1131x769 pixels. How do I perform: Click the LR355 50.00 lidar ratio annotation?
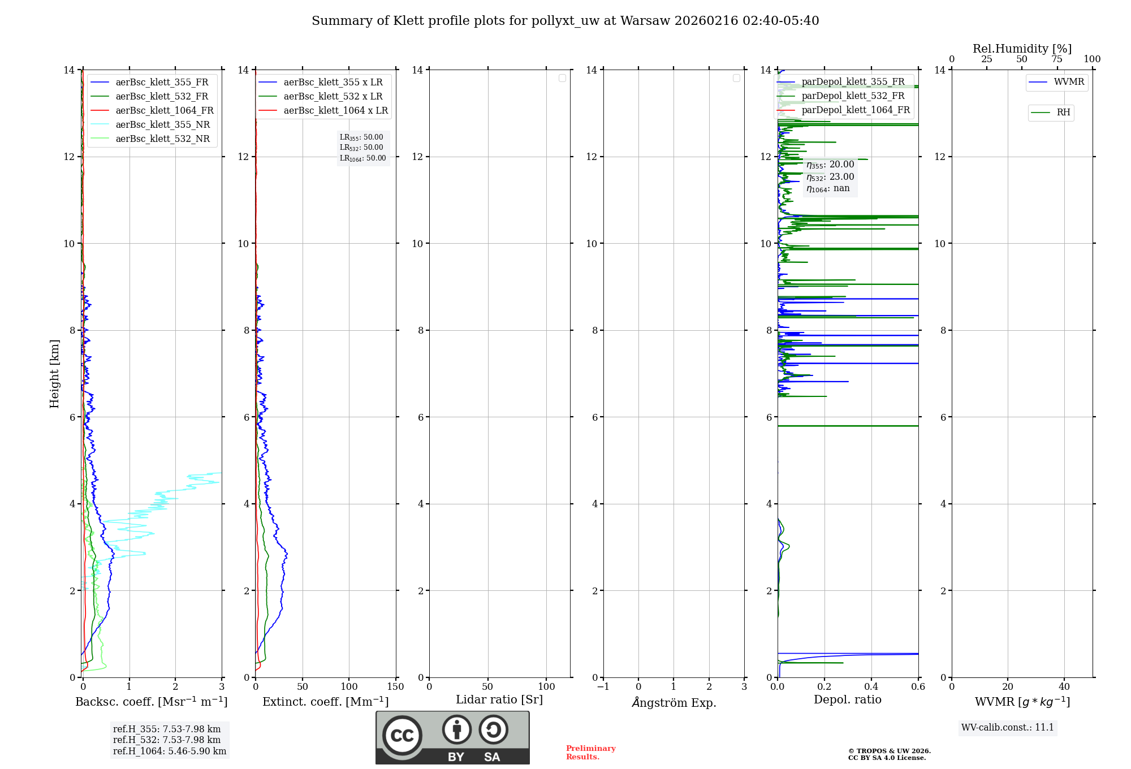pos(361,137)
